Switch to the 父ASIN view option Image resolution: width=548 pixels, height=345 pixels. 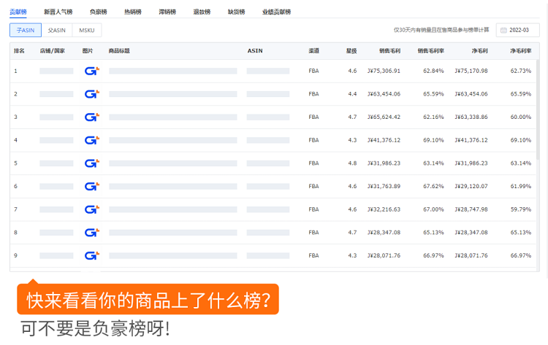[56, 30]
